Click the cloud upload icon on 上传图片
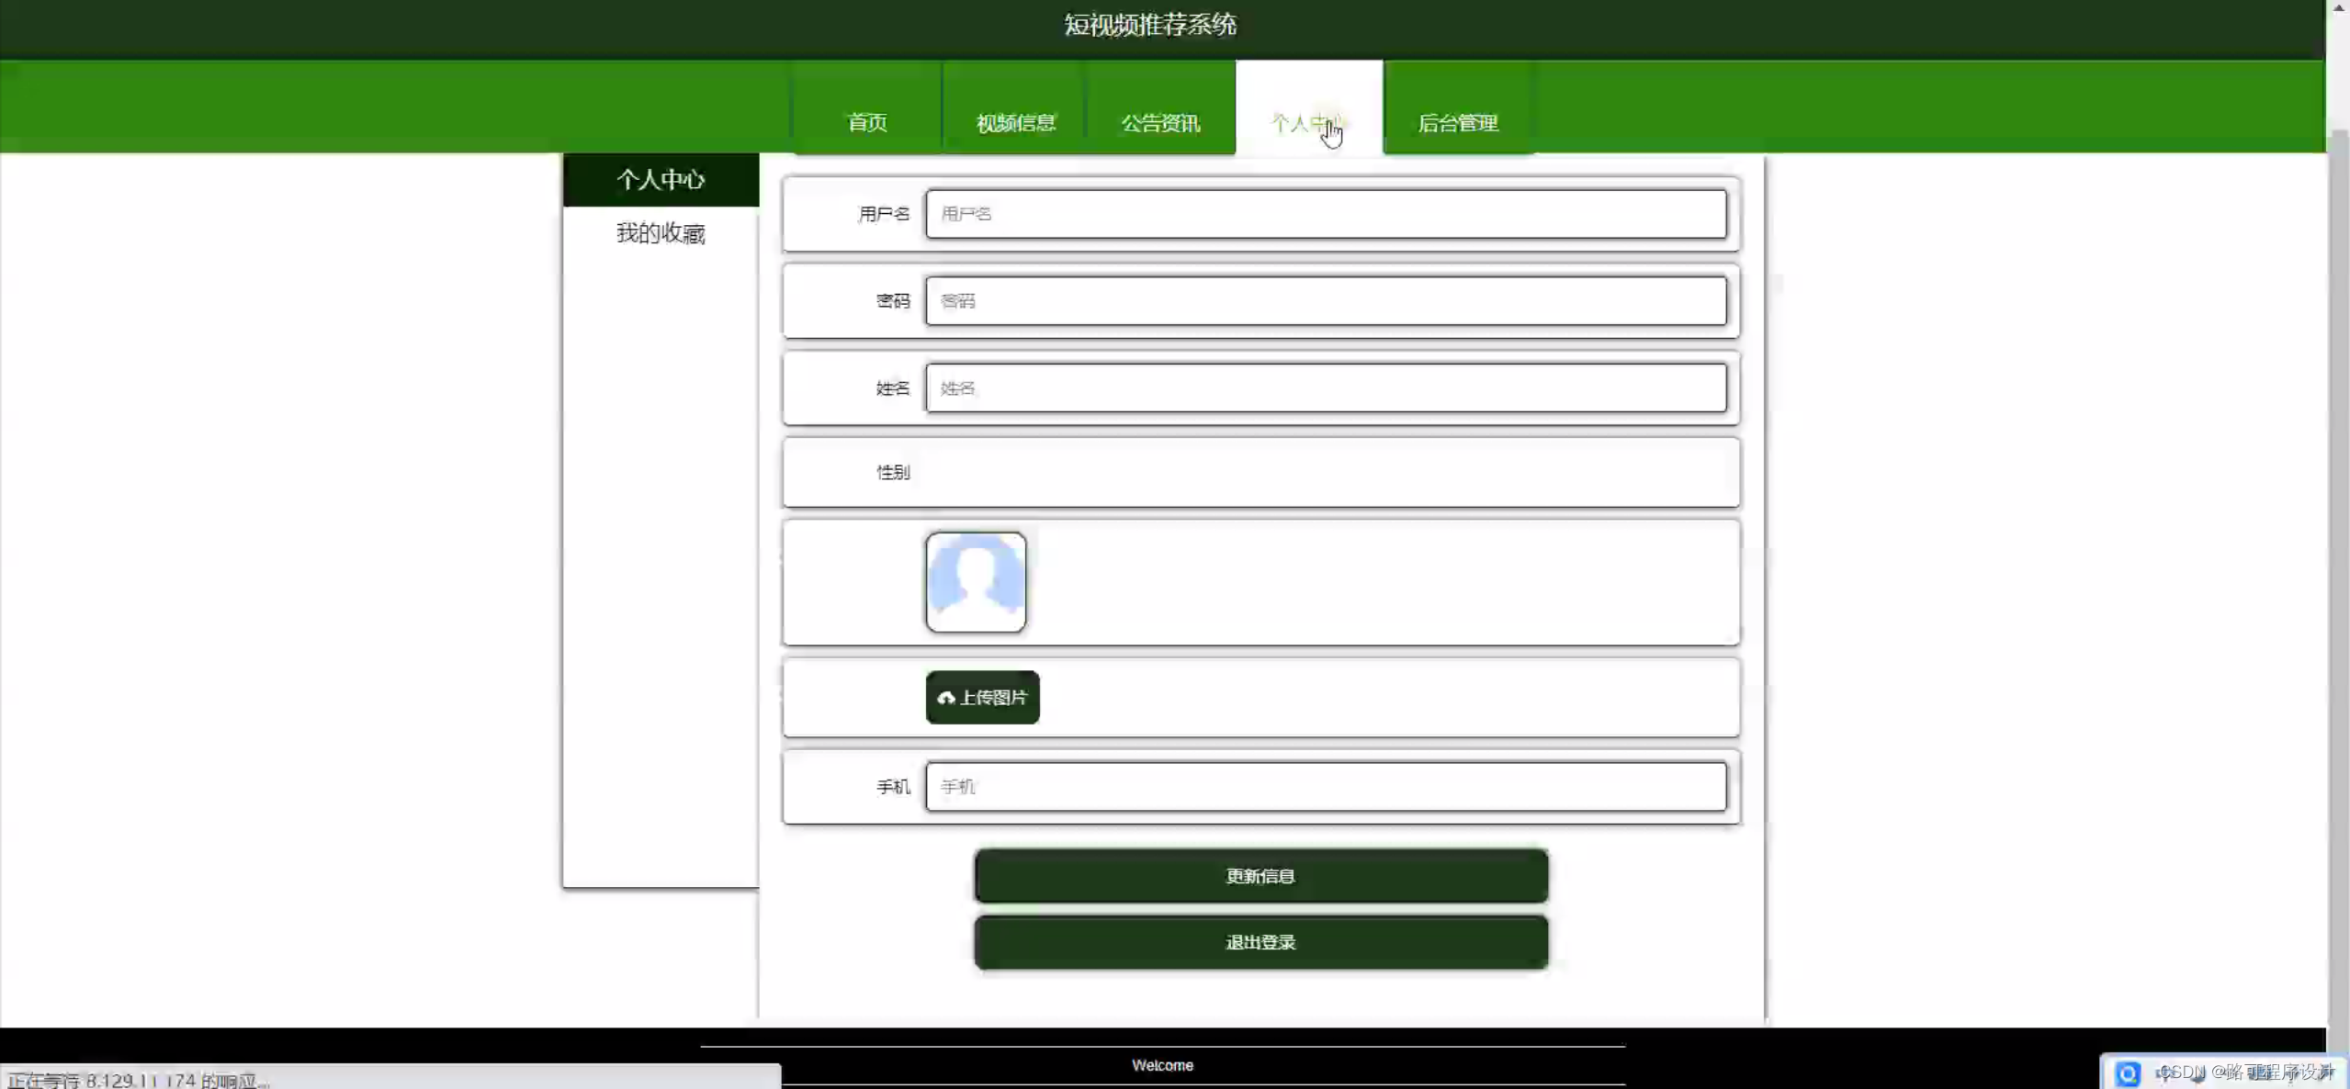Viewport: 2350px width, 1089px height. (945, 698)
